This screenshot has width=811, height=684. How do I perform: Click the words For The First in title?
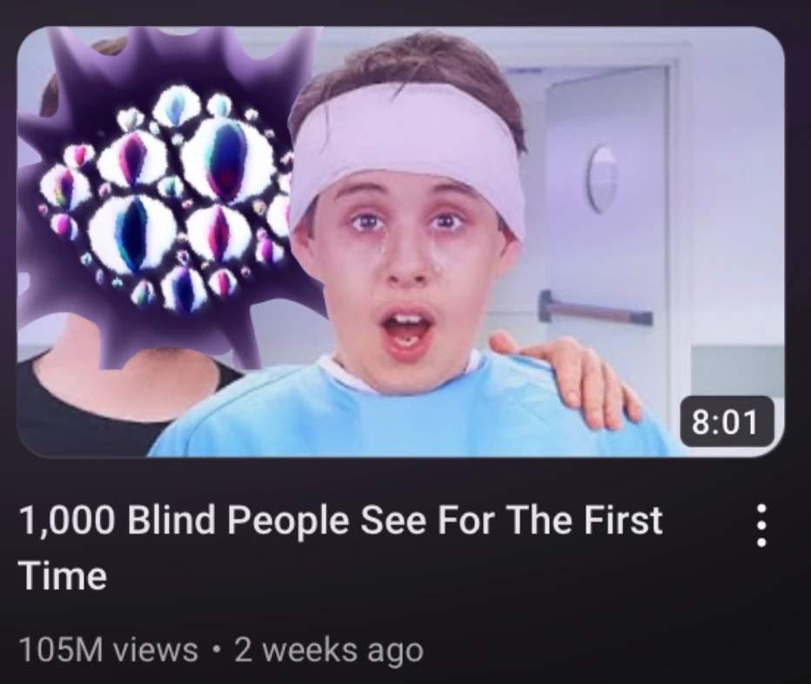550,519
